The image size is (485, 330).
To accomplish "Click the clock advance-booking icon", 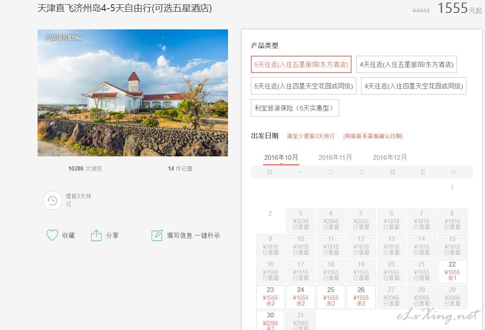I will coord(53,200).
